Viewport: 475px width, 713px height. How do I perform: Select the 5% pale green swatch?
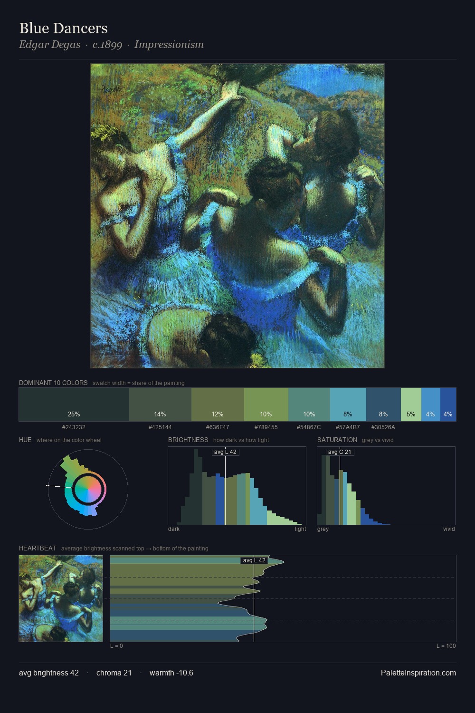411,405
